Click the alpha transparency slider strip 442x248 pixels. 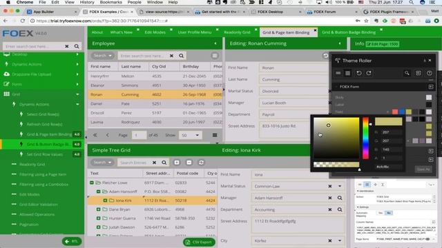click(336, 165)
